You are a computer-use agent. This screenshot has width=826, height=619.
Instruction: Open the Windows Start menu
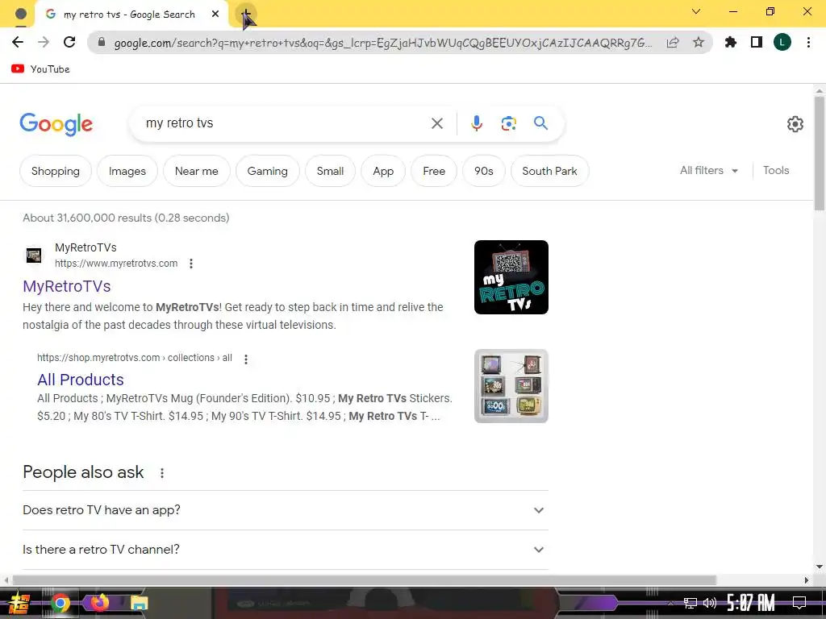[x=19, y=603]
